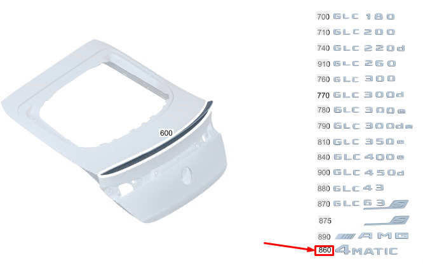This screenshot has width=423, height=275.
Task: Click callout 600 on the tailgate spoiler
Action: (166, 133)
